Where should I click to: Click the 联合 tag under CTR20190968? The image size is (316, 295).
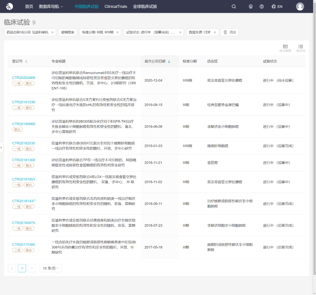tap(18, 129)
